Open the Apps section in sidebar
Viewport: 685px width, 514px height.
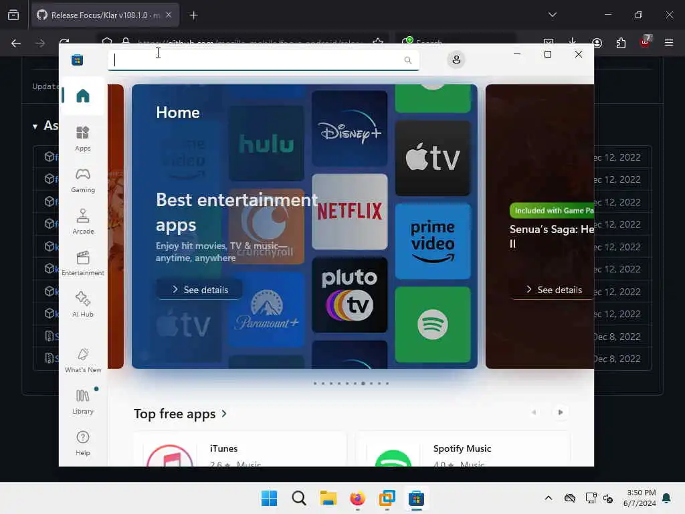point(82,139)
